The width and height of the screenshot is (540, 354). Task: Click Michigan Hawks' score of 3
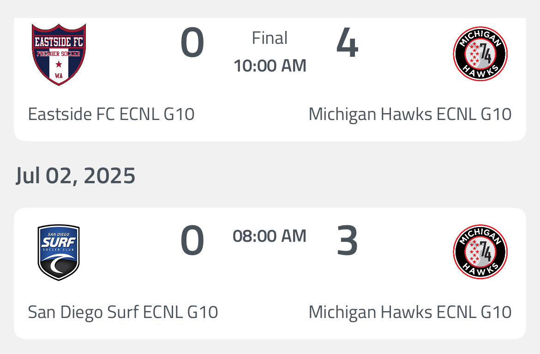[x=347, y=242]
